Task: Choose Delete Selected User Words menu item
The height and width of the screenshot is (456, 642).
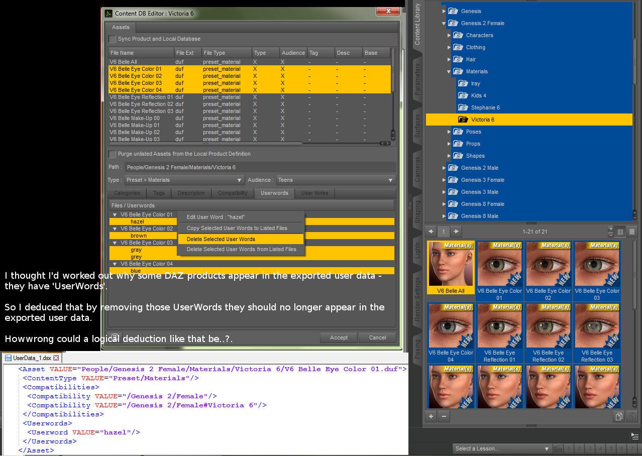Action: tap(241, 239)
